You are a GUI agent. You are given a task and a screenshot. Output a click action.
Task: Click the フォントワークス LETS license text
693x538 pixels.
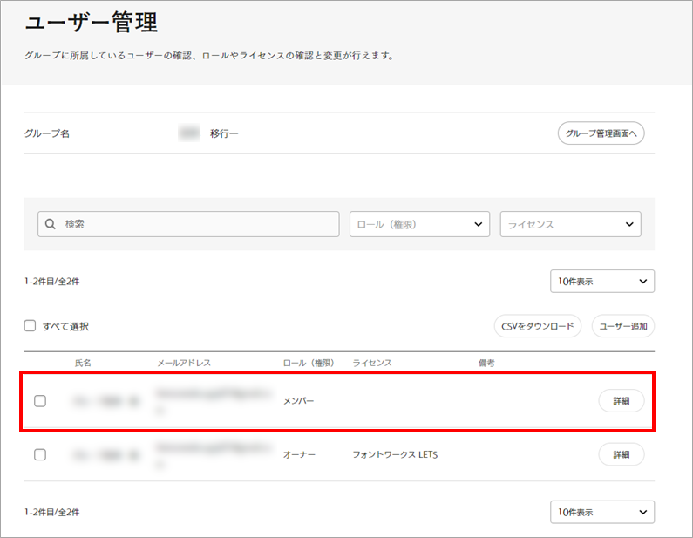(x=395, y=454)
